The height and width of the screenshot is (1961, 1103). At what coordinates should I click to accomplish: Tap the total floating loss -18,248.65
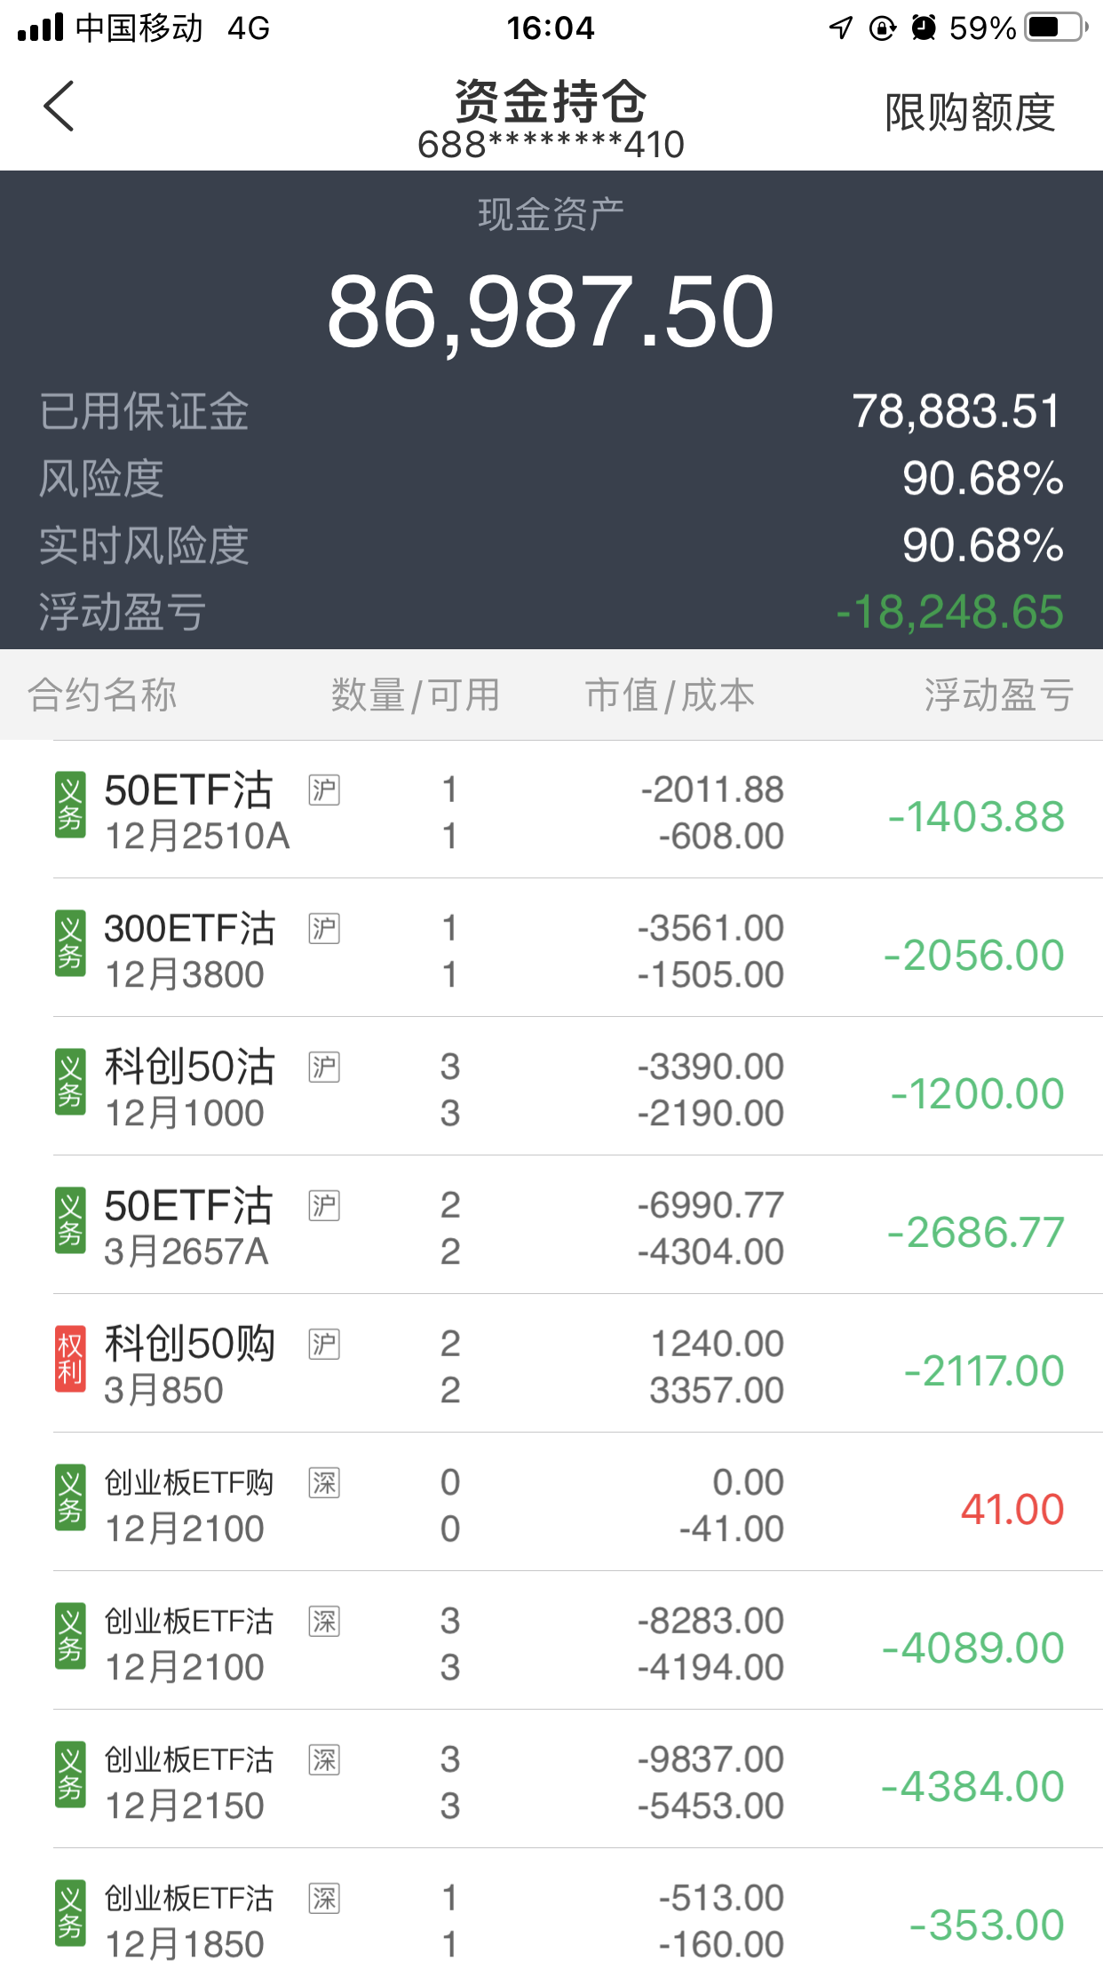(x=949, y=612)
